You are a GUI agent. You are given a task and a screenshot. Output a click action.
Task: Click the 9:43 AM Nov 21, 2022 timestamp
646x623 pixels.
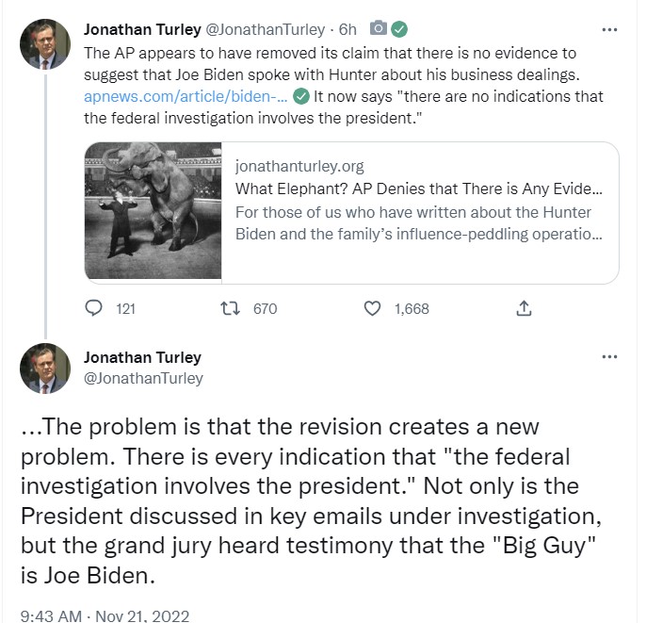105,615
